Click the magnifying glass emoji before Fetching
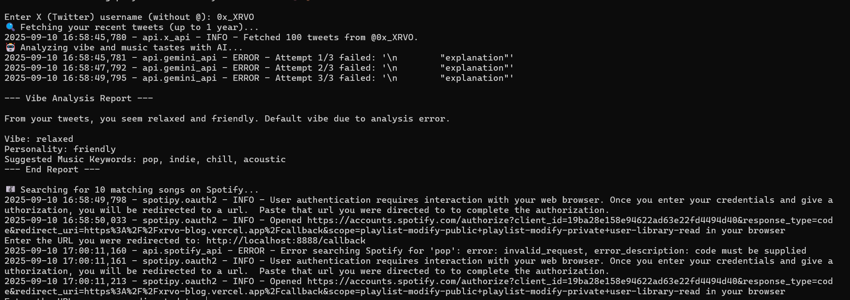Screen dimensions: 850x300 10,27
